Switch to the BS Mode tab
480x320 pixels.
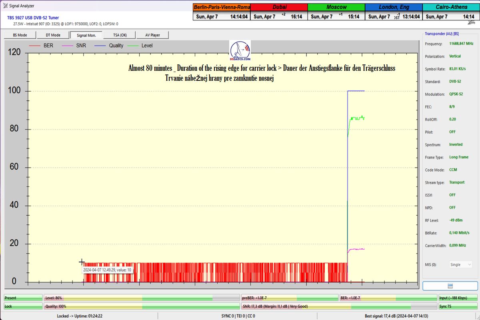(20, 35)
